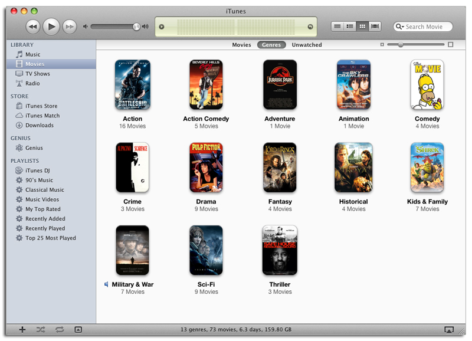Click into the Search Movie field
The image size is (472, 341).
pos(423,27)
